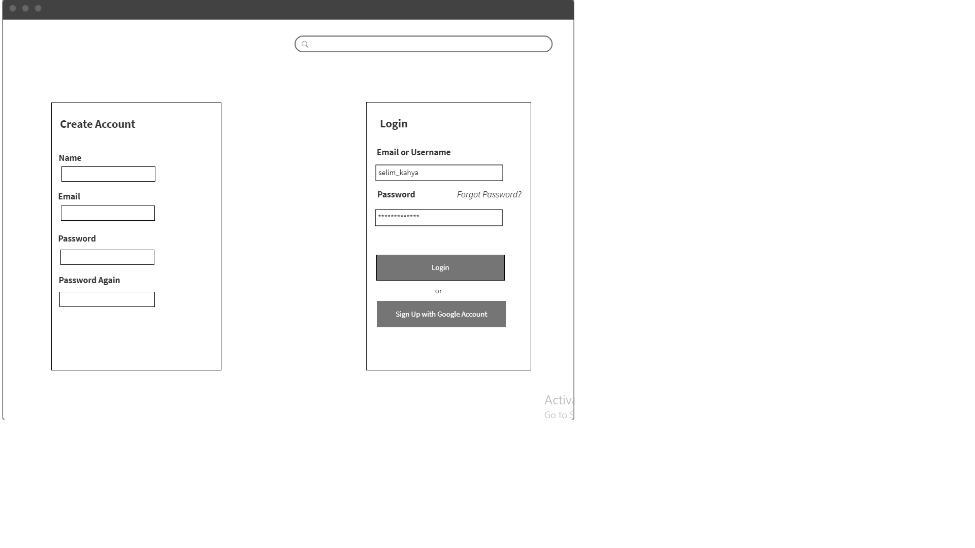Click the yellow traffic light icon

(25, 8)
